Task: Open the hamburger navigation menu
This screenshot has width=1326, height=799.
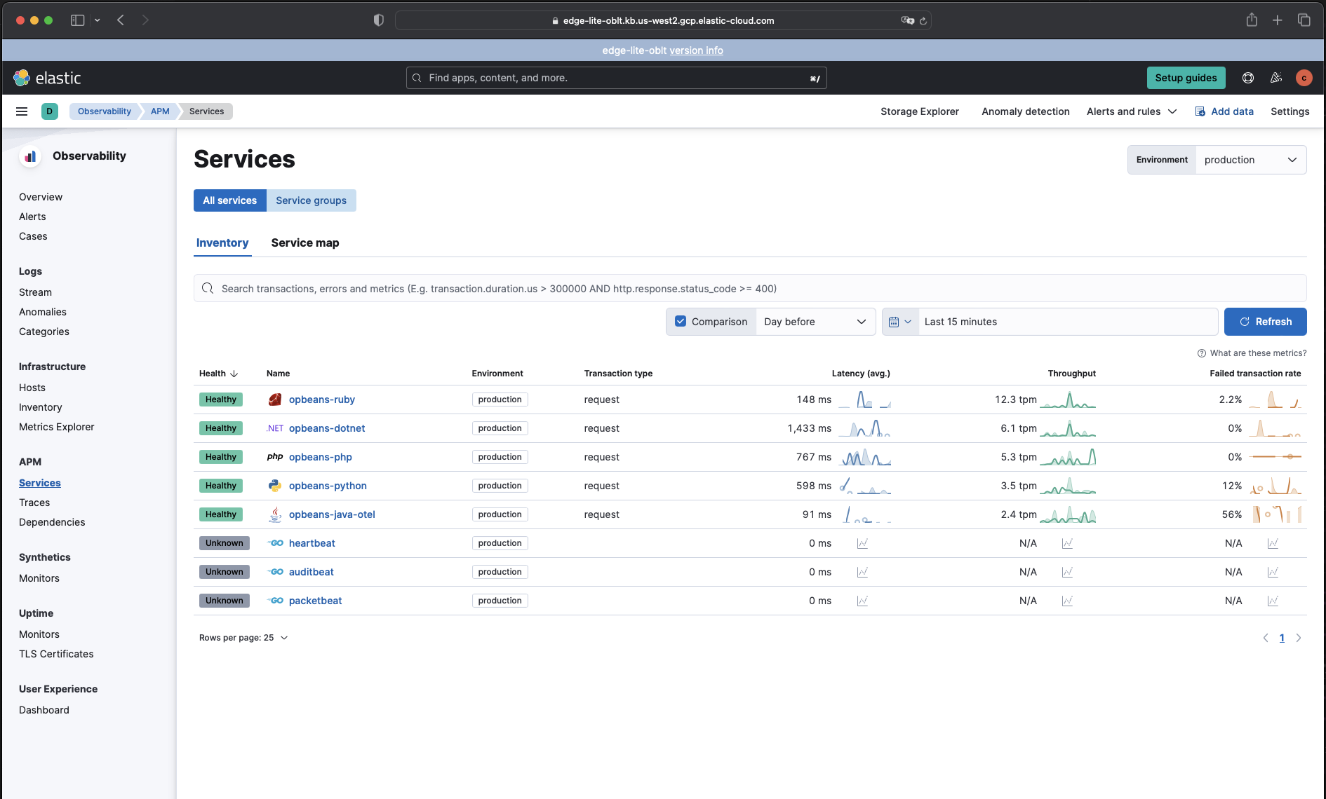Action: point(22,111)
